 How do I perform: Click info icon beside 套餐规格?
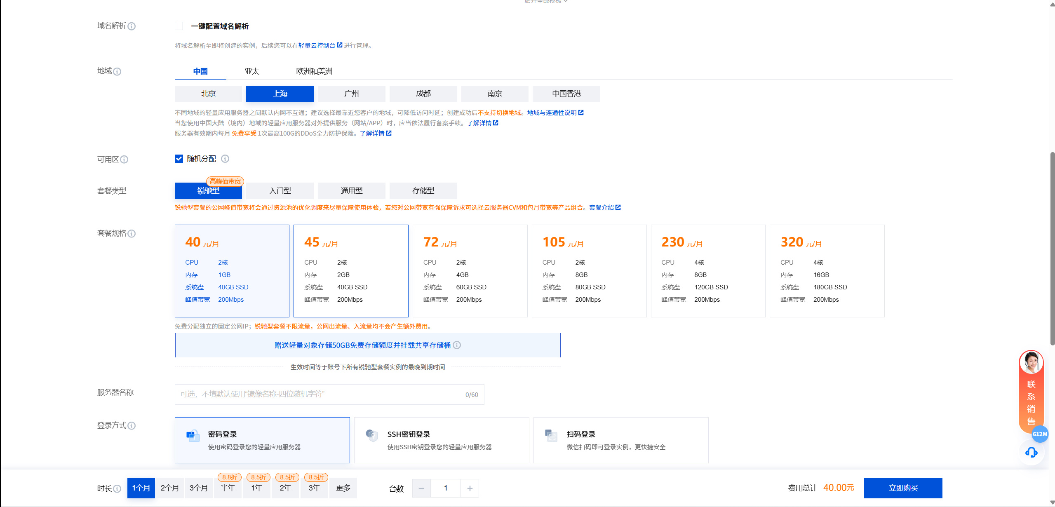[x=132, y=234]
